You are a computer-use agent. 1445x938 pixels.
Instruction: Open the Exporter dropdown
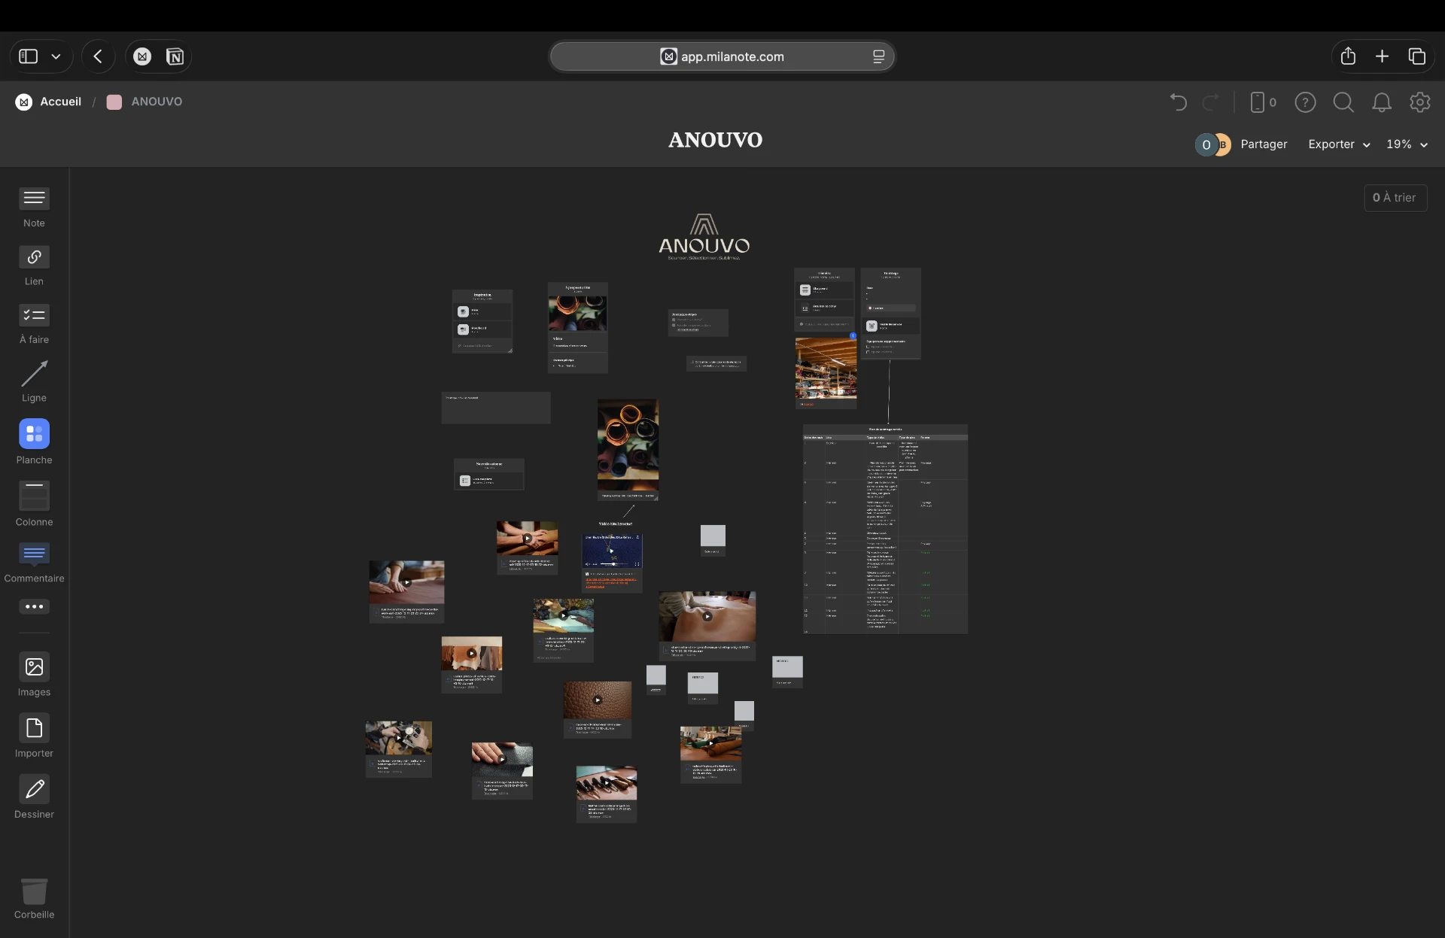click(1339, 144)
